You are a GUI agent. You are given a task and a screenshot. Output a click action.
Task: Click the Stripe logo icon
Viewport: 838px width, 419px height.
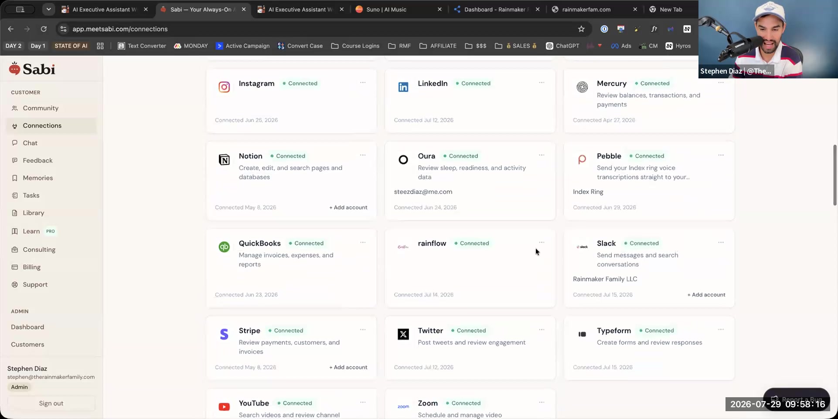coord(224,334)
